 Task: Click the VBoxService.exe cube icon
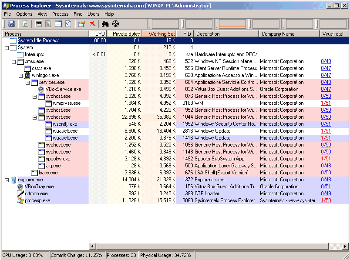41,89
